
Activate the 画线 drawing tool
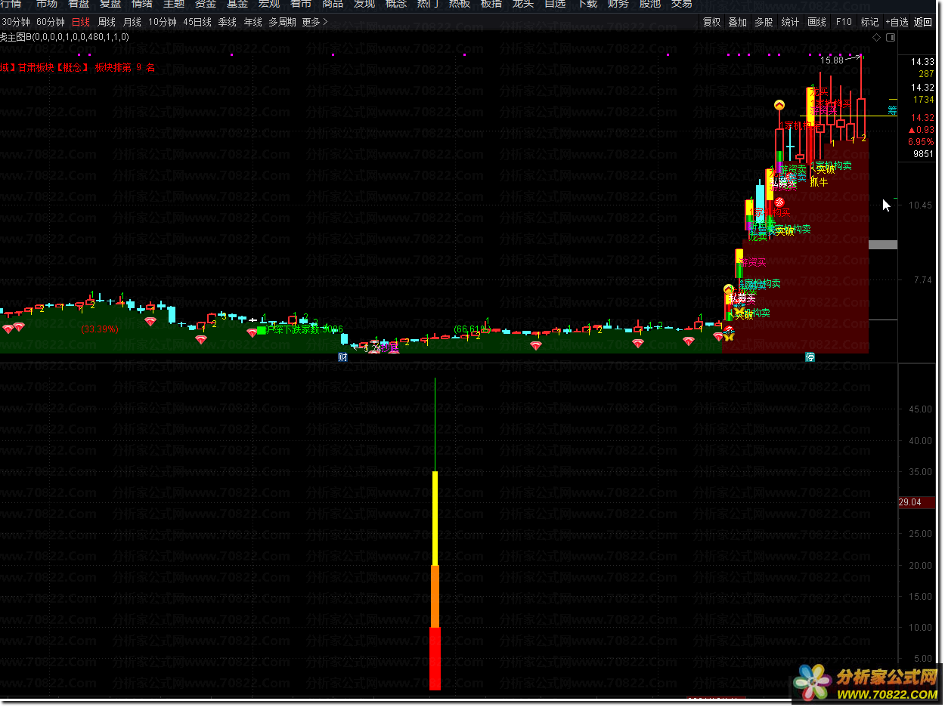coord(816,22)
